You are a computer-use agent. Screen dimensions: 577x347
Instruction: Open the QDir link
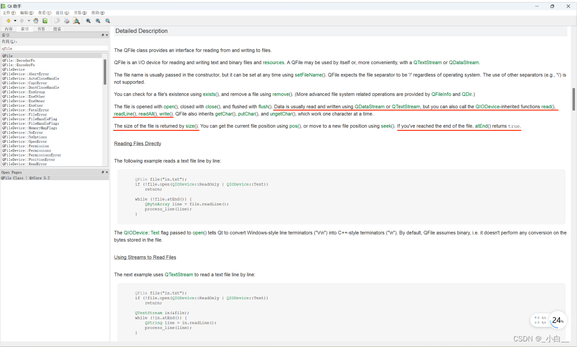(467, 94)
